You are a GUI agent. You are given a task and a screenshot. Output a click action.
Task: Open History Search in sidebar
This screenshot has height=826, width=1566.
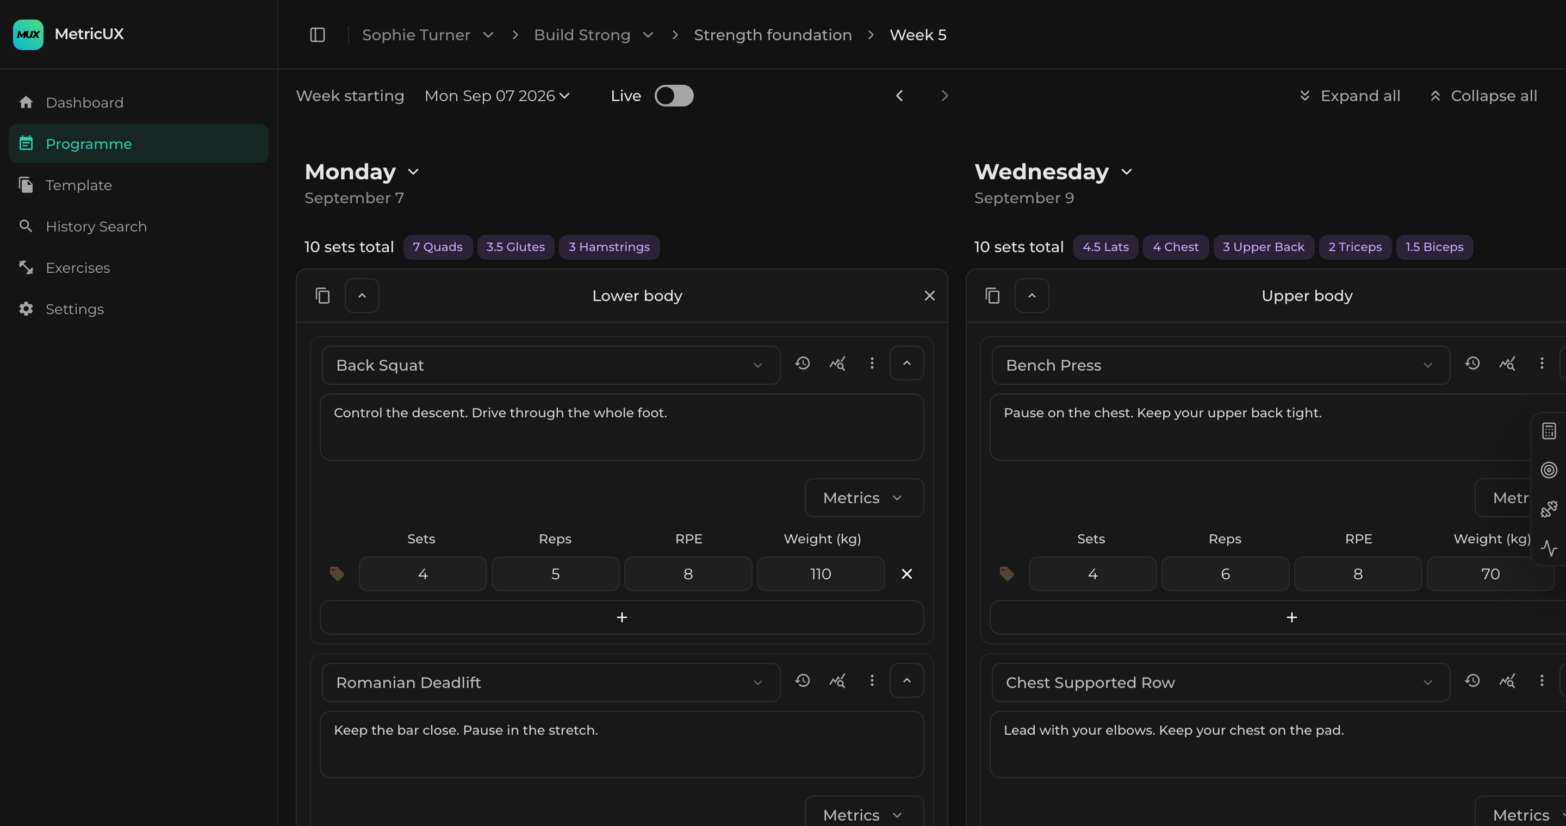[139, 227]
